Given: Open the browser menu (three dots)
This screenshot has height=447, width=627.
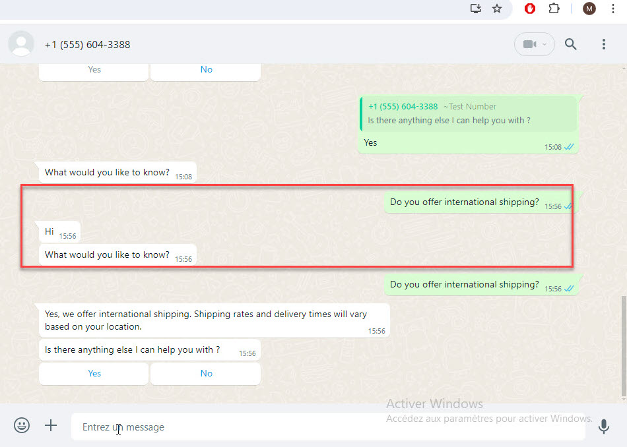Looking at the screenshot, I should (613, 9).
